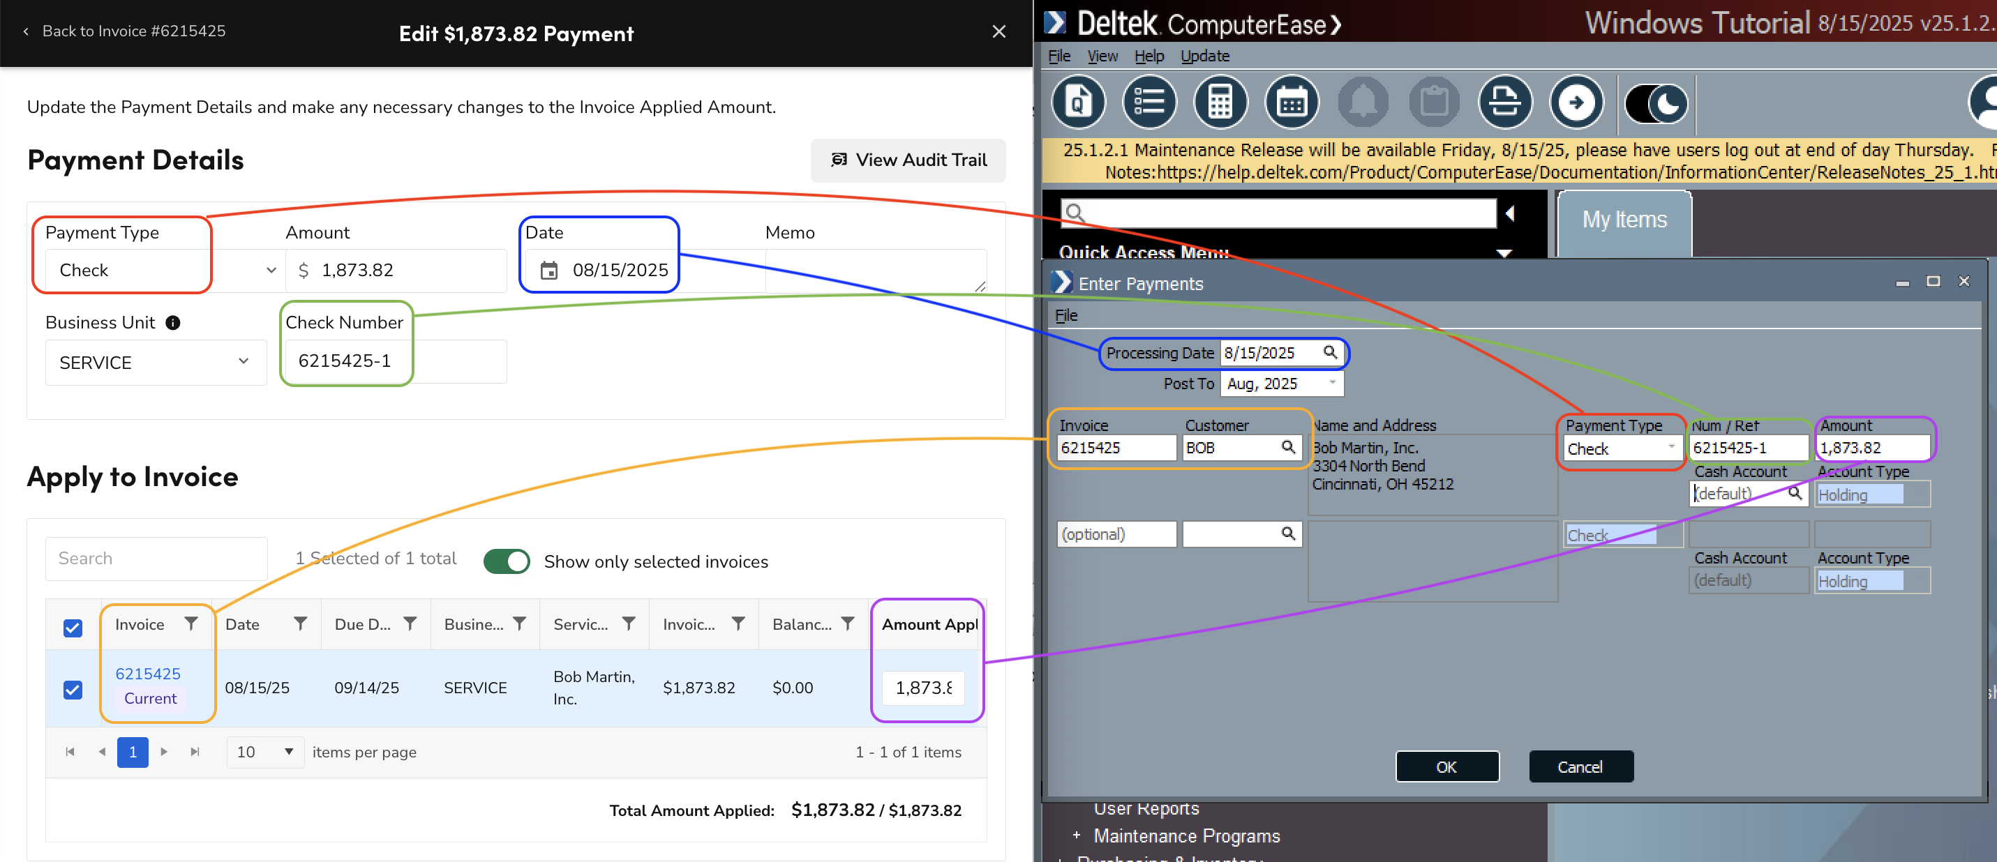Click the Invoice amount column filter icon
This screenshot has width=1997, height=862.
738,623
